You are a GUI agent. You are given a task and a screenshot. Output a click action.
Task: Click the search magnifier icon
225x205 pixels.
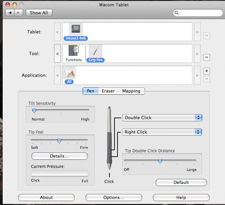coord(177,13)
